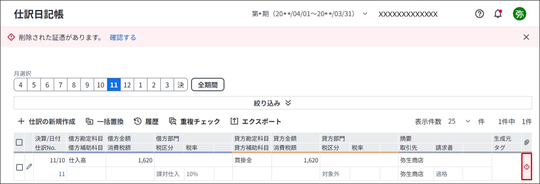
Task: Click the paperclip attachment column header icon
Action: tap(526, 142)
